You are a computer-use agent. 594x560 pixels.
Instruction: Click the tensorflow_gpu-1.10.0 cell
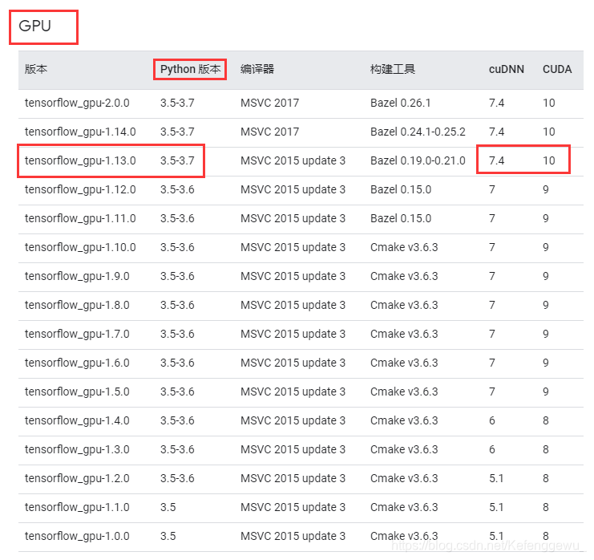[80, 247]
